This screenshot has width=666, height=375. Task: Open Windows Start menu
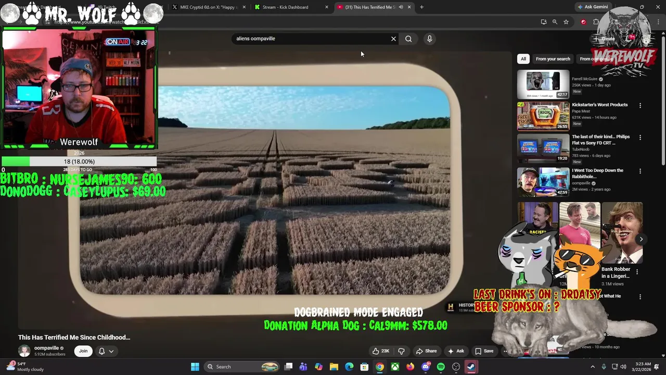coord(195,367)
